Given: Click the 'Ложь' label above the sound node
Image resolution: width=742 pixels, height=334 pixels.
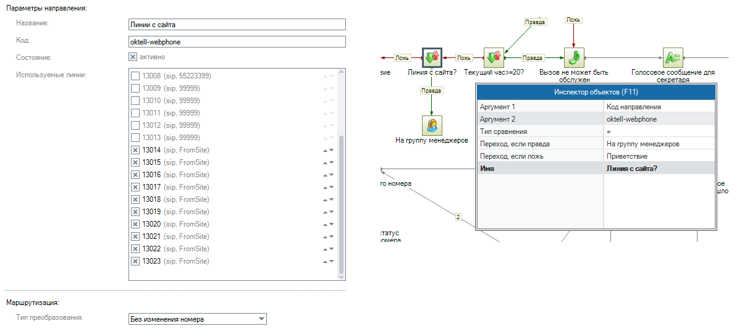Looking at the screenshot, I should tap(573, 20).
